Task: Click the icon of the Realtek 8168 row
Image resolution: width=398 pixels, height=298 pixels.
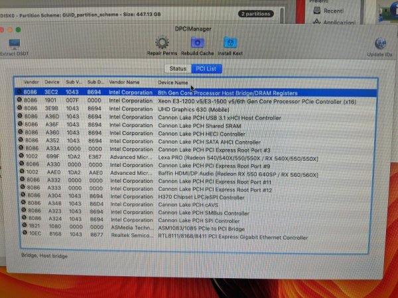Action: pyautogui.click(x=25, y=232)
